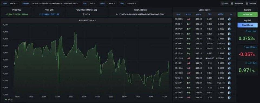Click -0.057% 24 hour change value

pos(247,54)
